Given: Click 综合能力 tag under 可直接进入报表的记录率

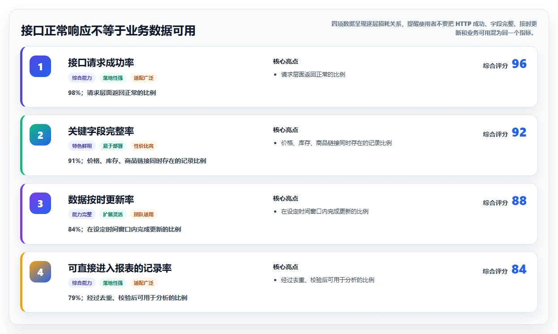Looking at the screenshot, I should [82, 283].
